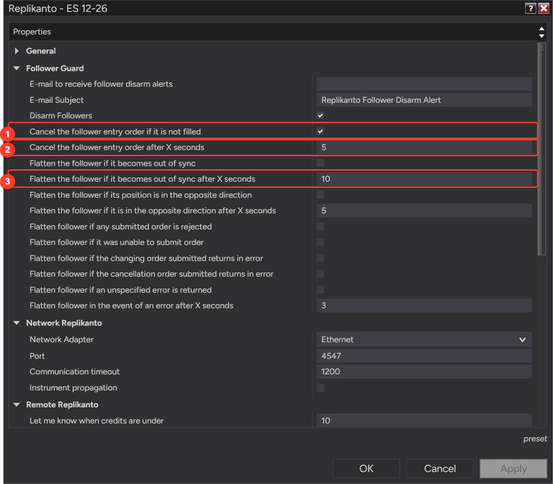Edit opposite direction after X seconds value

(424, 211)
